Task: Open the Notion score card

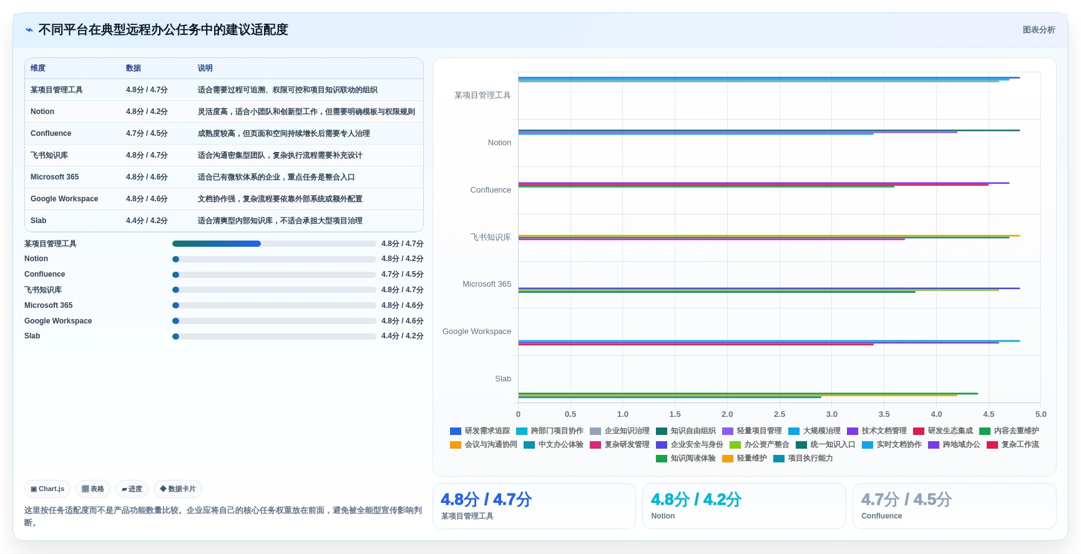Action: 744,506
